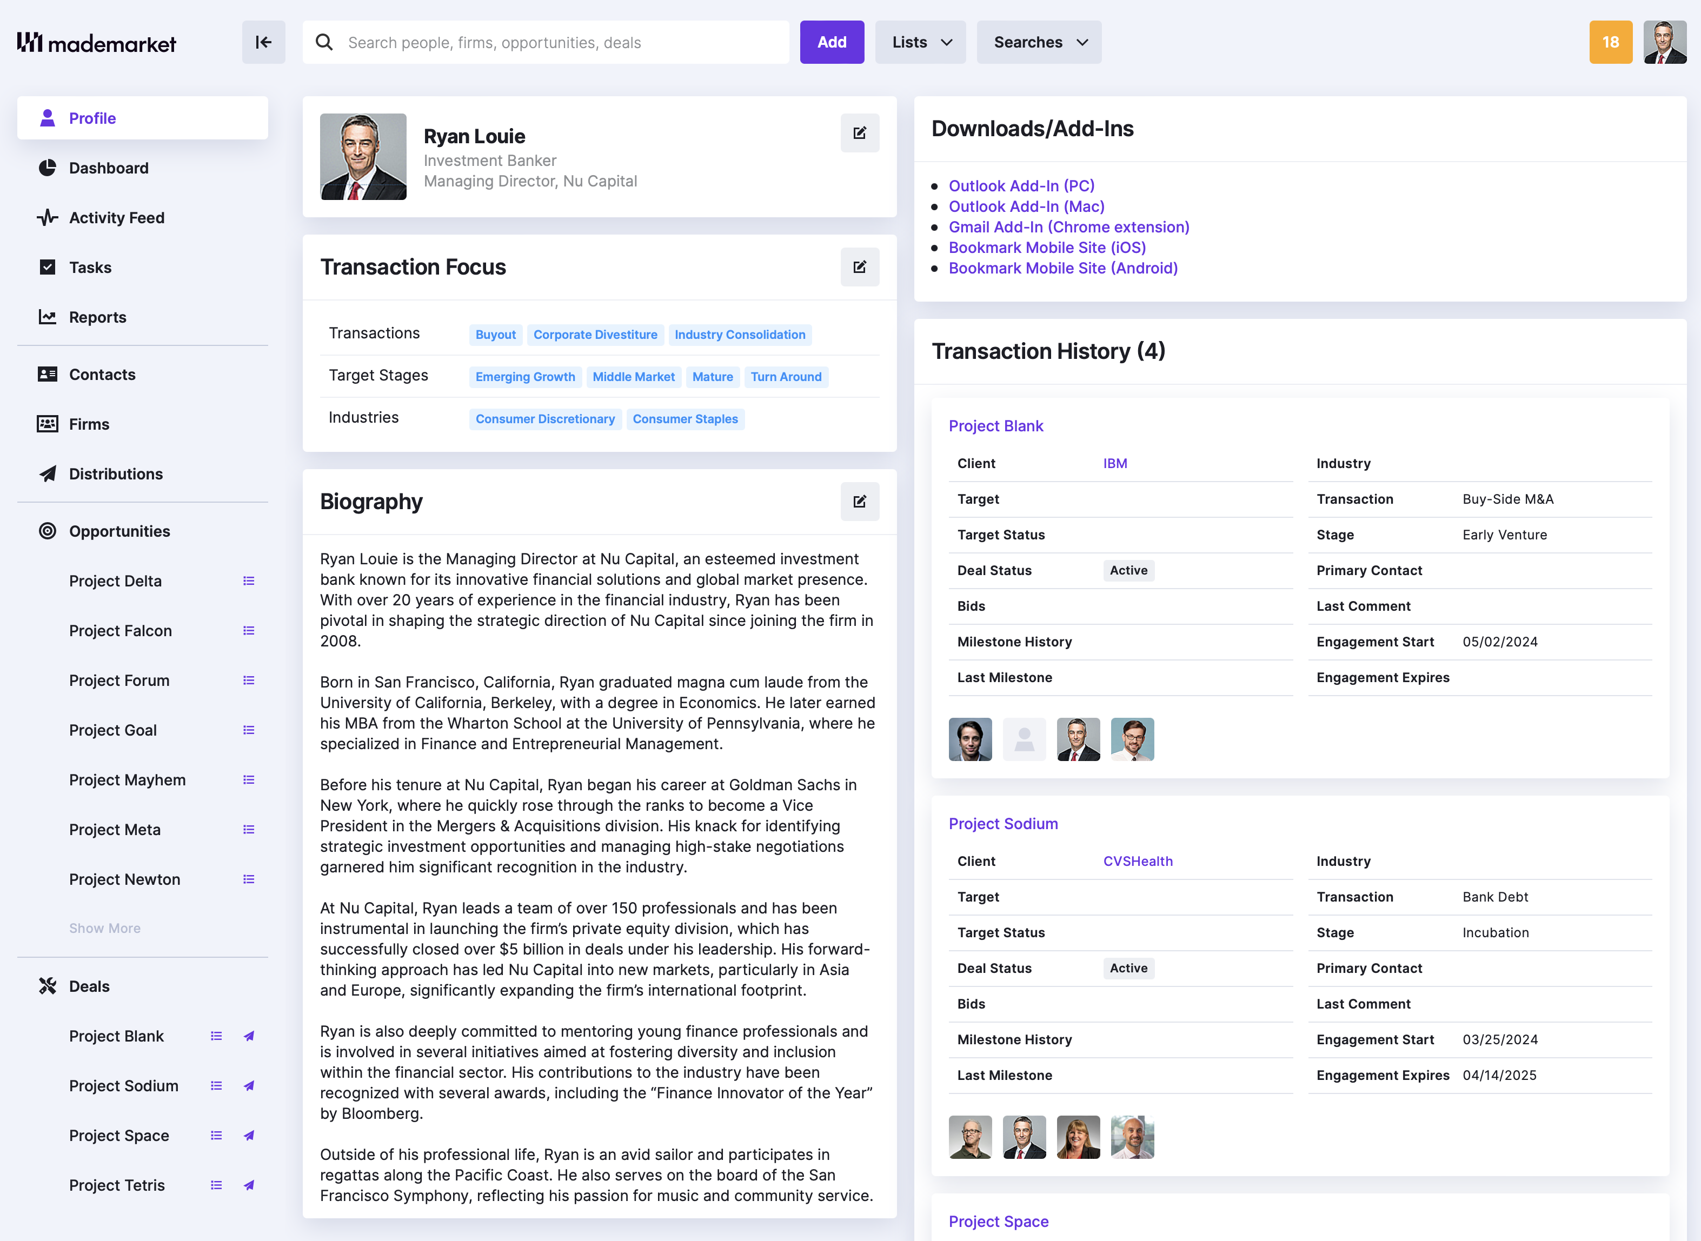This screenshot has height=1241, width=1701.
Task: Expand the Searches dropdown
Action: [1038, 42]
